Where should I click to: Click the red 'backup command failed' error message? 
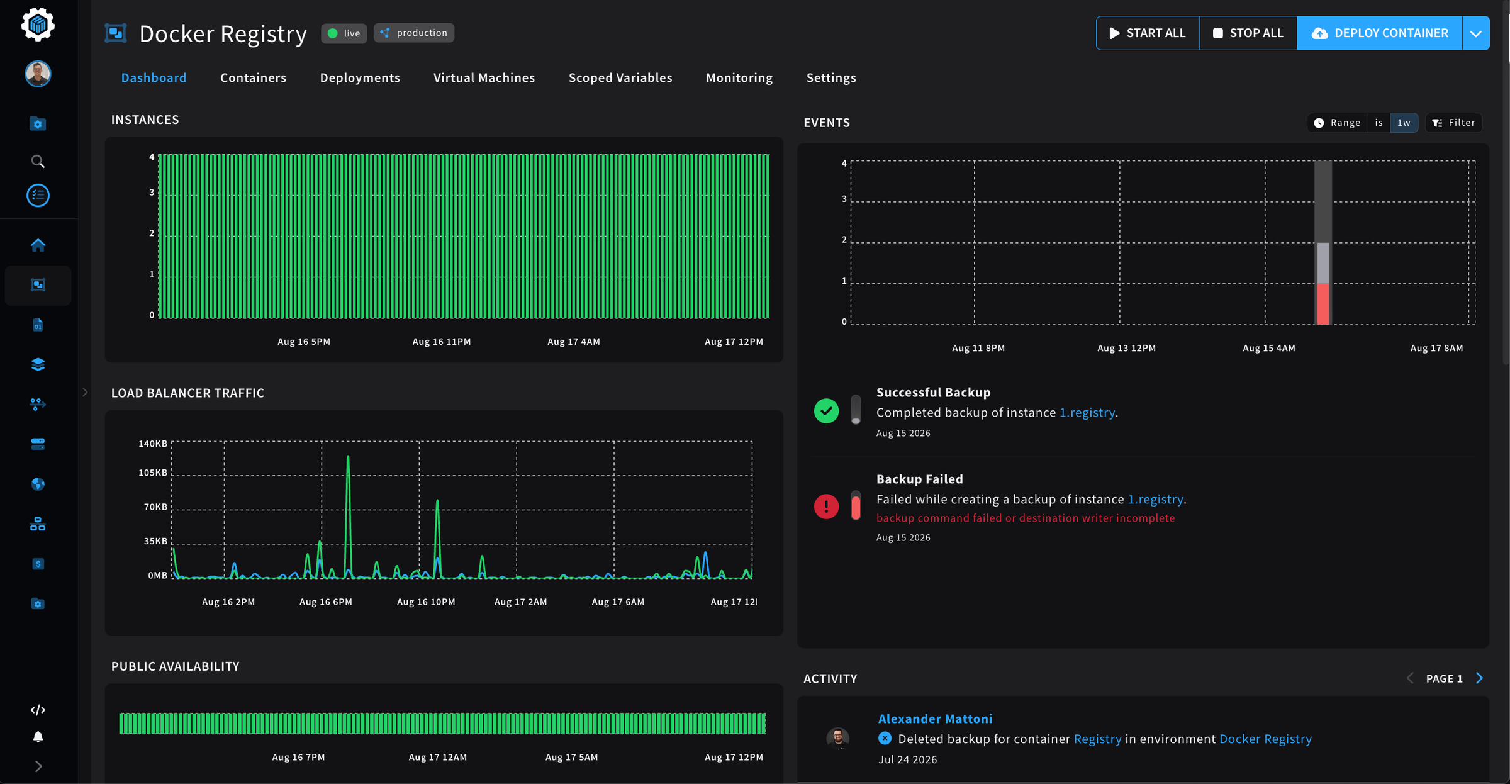1026,518
